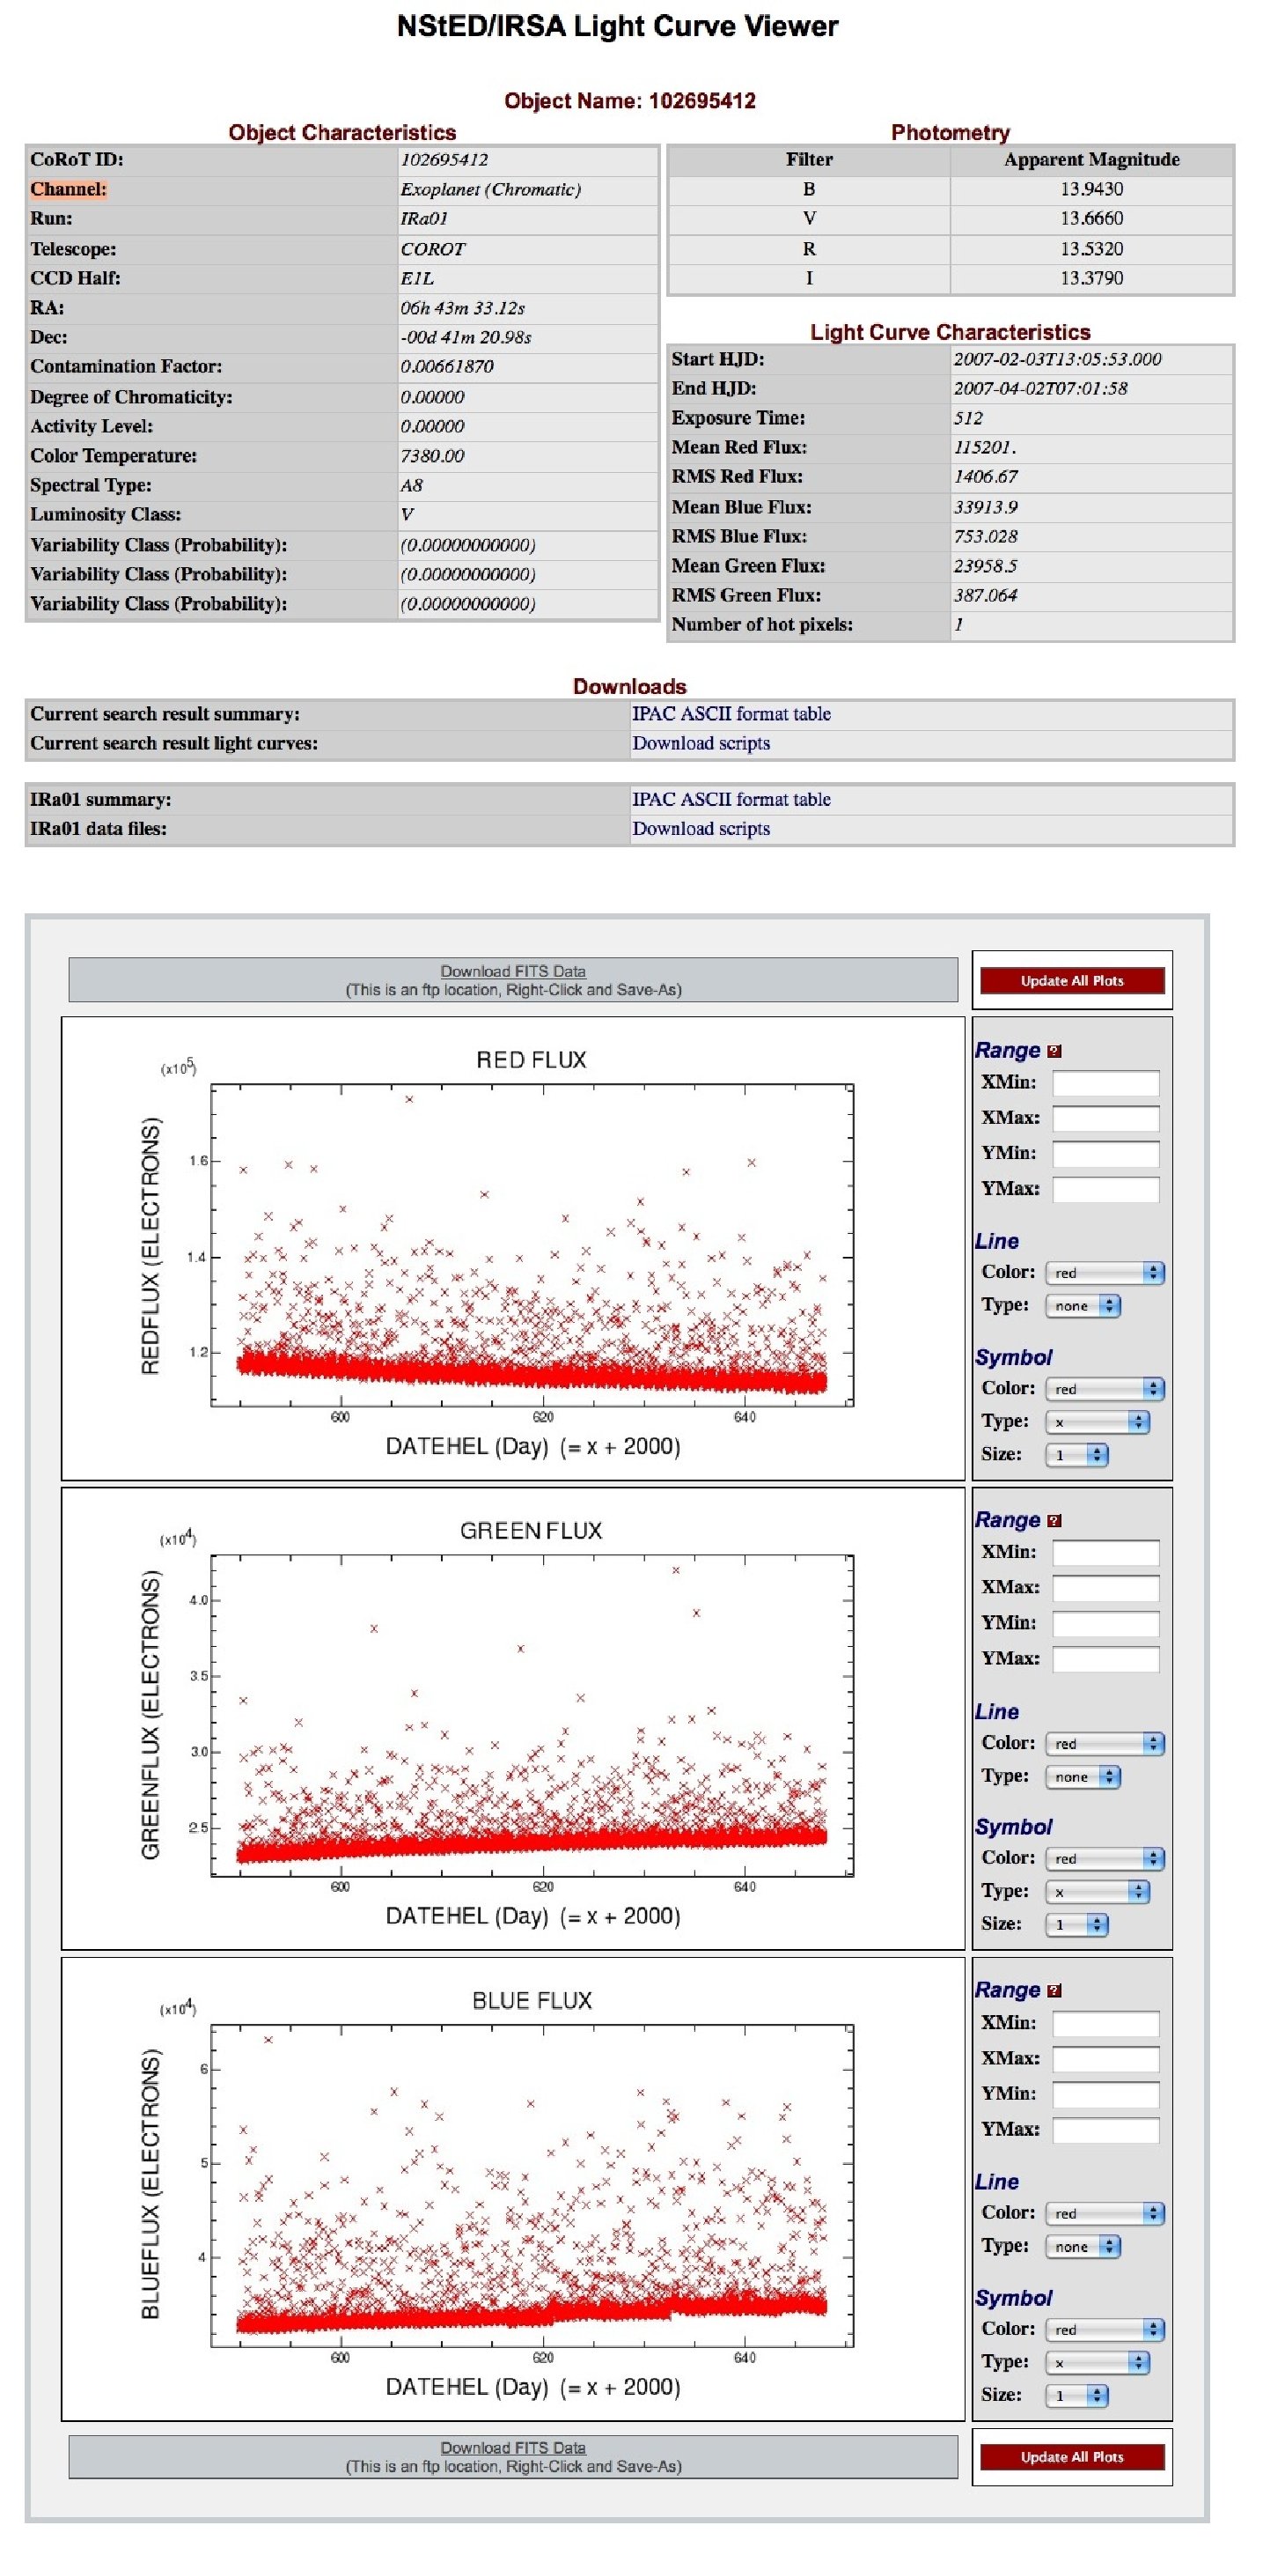The width and height of the screenshot is (1263, 2555).
Task: Open Download scripts for IRa01 data files
Action: [x=701, y=829]
